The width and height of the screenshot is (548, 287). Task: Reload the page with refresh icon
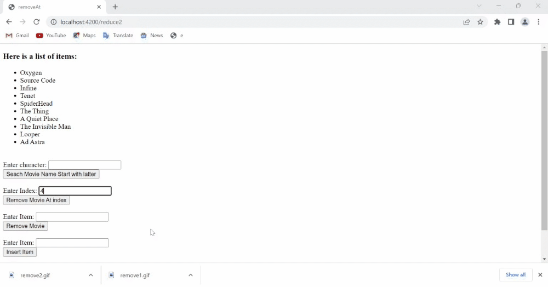[36, 22]
